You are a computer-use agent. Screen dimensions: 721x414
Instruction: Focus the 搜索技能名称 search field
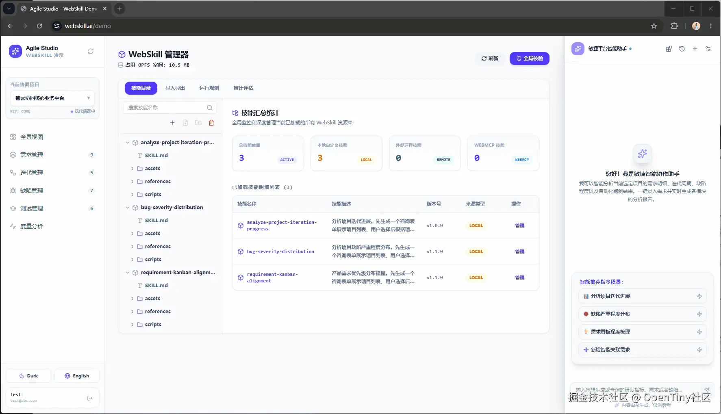(170, 108)
